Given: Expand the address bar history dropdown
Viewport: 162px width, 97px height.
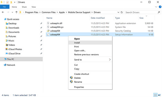Looking at the screenshot, I should coord(118,12).
